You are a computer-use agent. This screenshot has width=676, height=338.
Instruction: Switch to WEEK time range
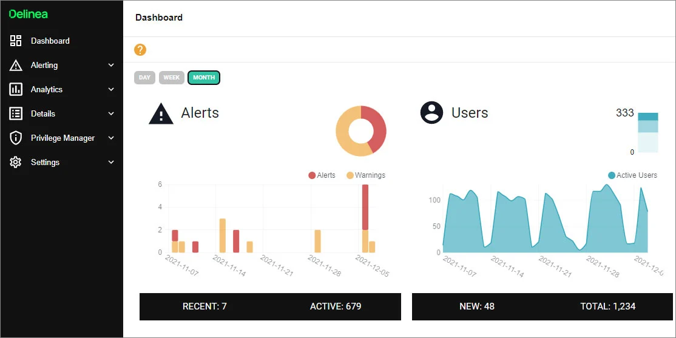click(172, 78)
